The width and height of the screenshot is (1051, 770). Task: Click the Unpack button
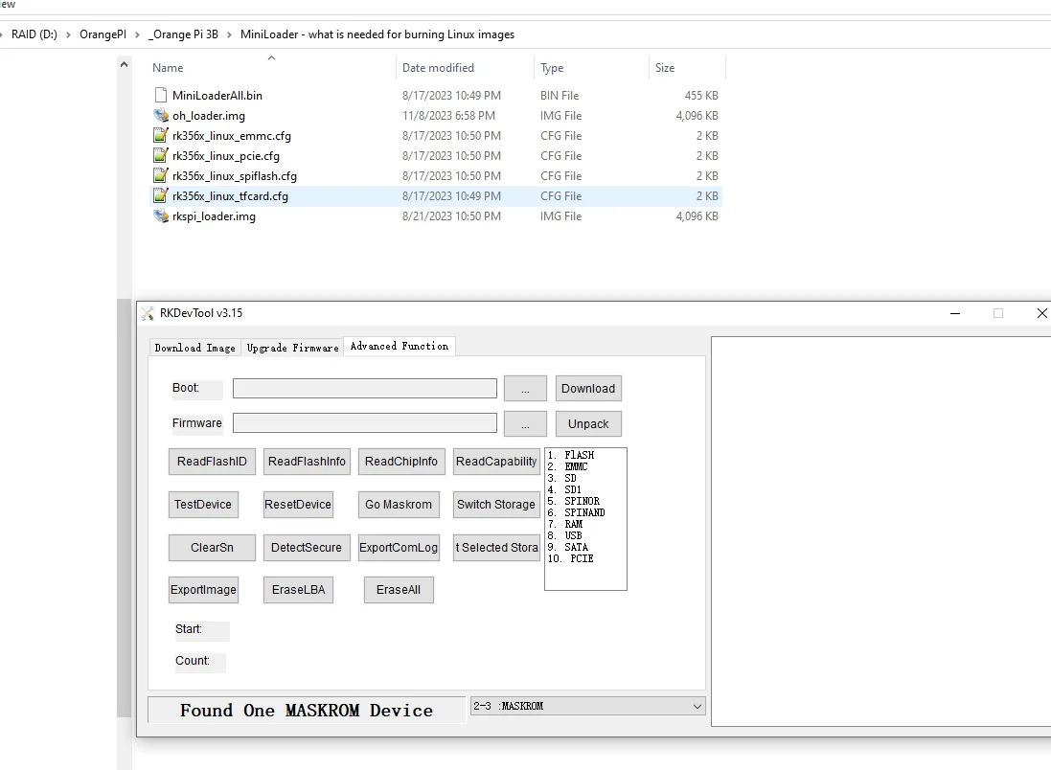(x=588, y=423)
